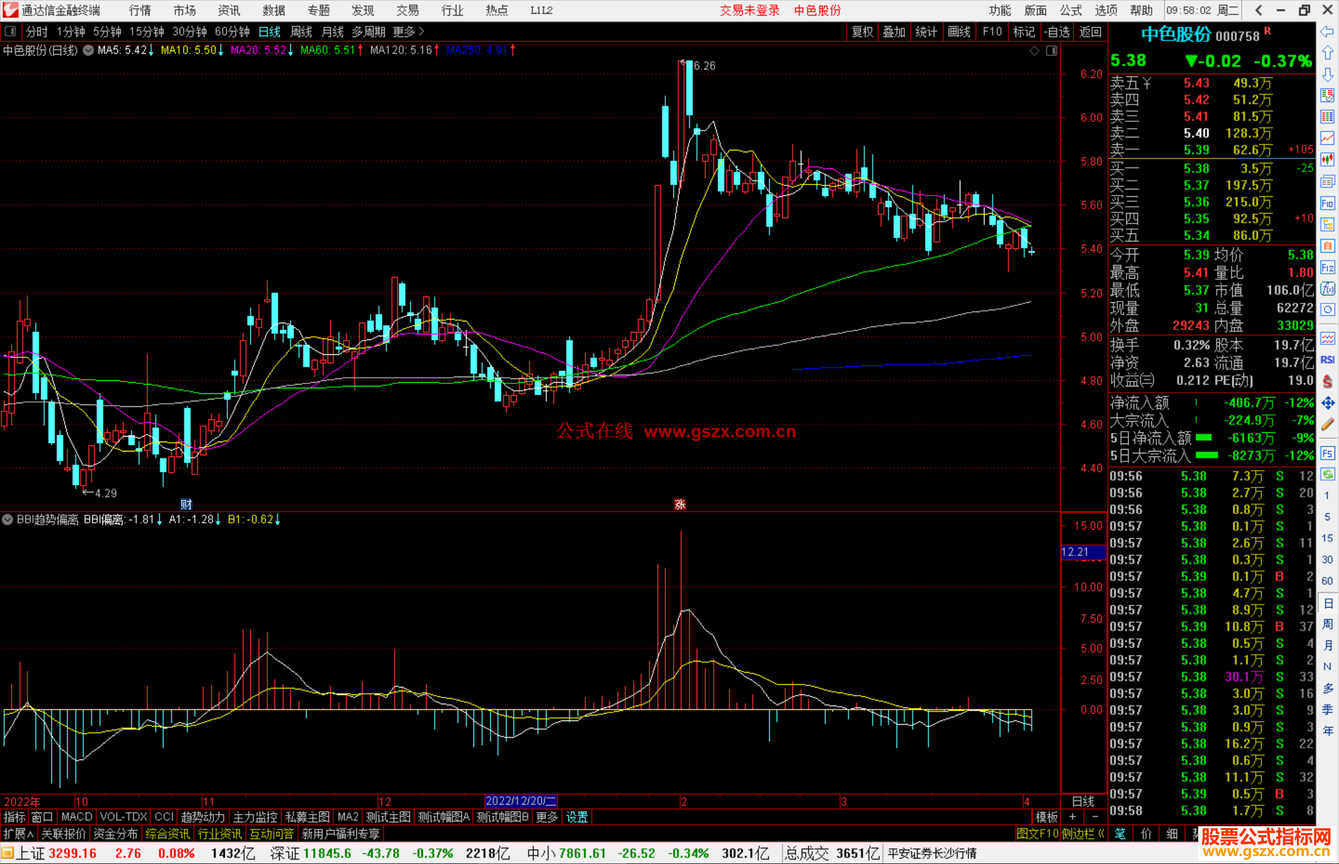Expand the 扩展 panel at bottom left

click(x=18, y=834)
